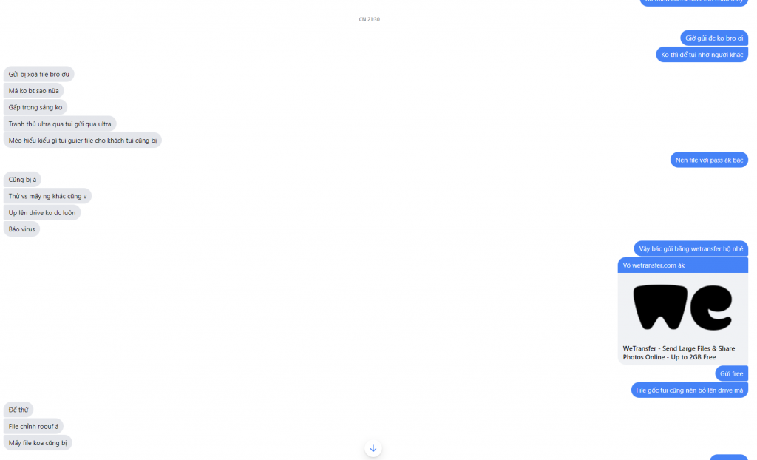
Task: Click the message "Để thử"
Action: coord(18,410)
